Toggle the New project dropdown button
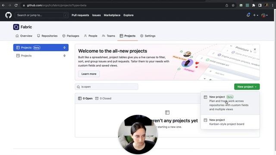Viewport: 276px width, 155px height. click(247, 87)
